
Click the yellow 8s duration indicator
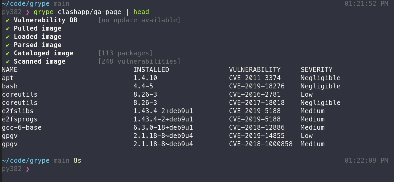[x=77, y=161]
